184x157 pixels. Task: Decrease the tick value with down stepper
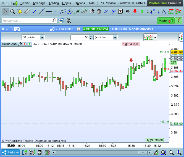click(x=91, y=39)
